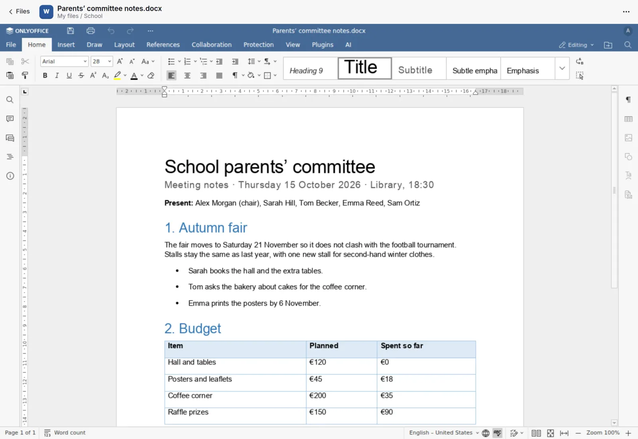This screenshot has width=638, height=439.
Task: Click the Undo arrow icon
Action: [x=111, y=31]
